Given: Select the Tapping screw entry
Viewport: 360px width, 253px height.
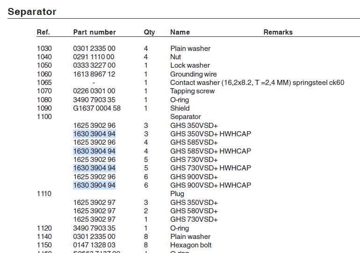Looking at the screenshot, I should point(192,91).
